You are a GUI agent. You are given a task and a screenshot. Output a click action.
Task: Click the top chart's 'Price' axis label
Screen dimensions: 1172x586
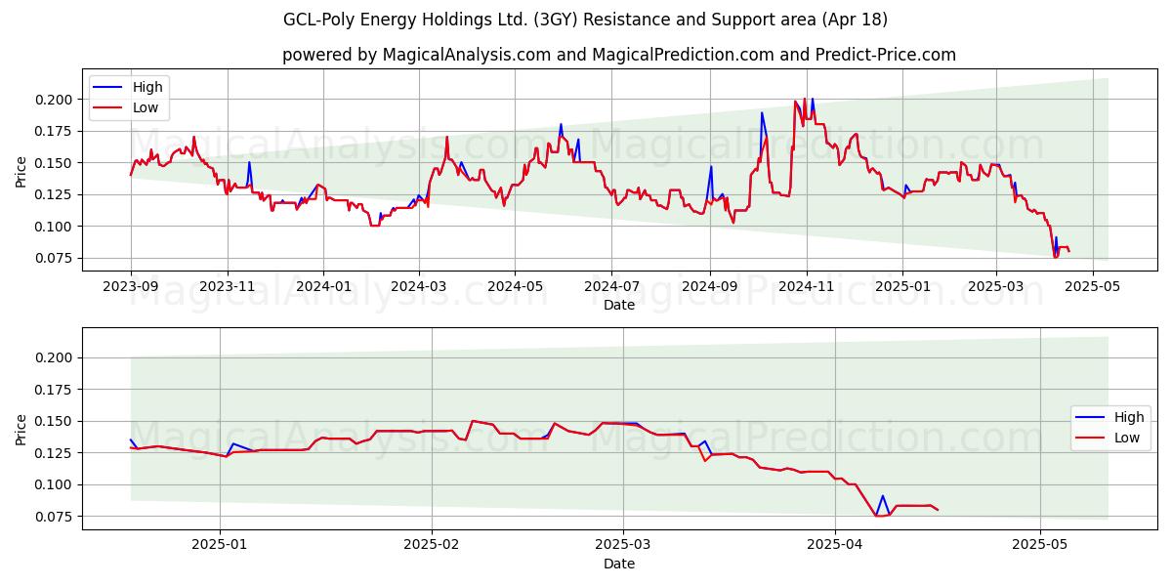21,172
